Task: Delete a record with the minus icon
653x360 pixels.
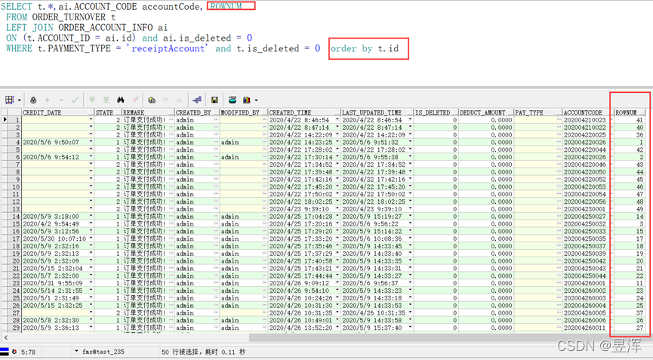Action: 61,100
